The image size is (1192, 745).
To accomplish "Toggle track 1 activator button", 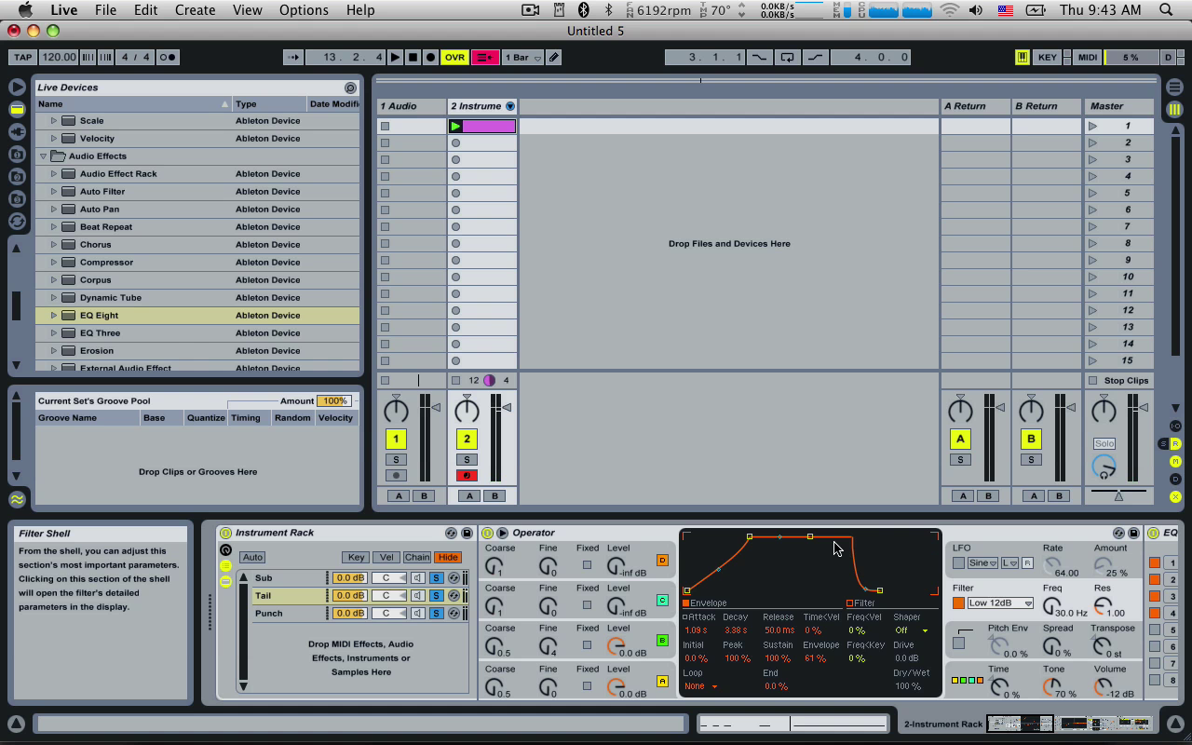I will click(396, 439).
